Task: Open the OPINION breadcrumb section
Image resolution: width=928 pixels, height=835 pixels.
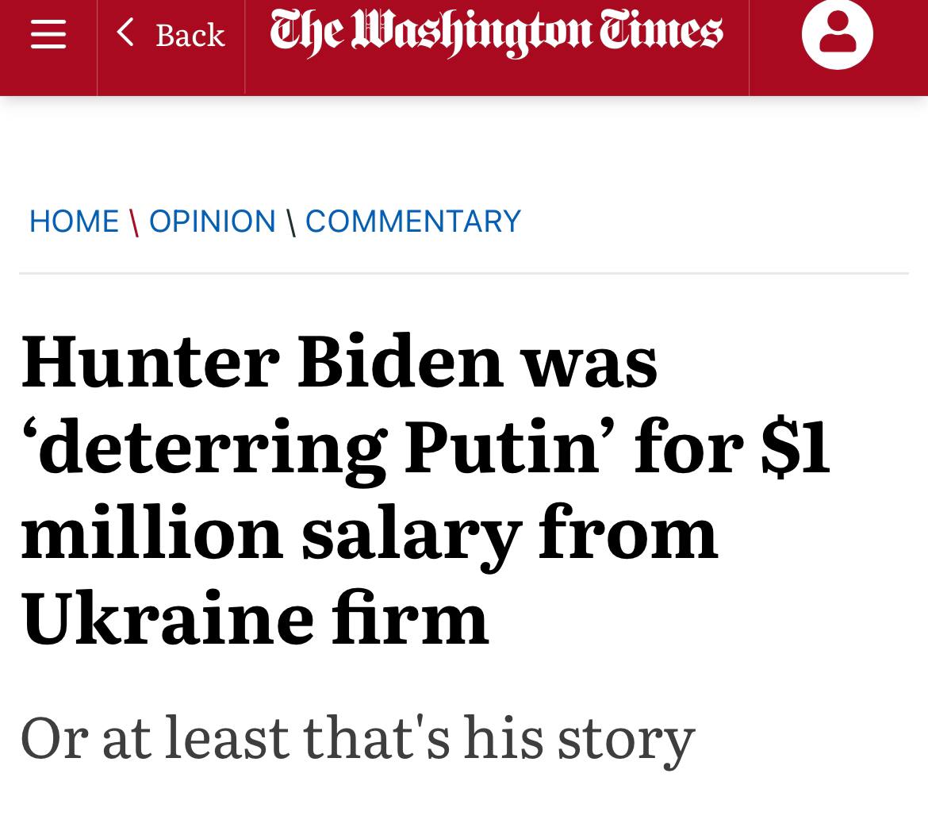Action: [x=212, y=221]
